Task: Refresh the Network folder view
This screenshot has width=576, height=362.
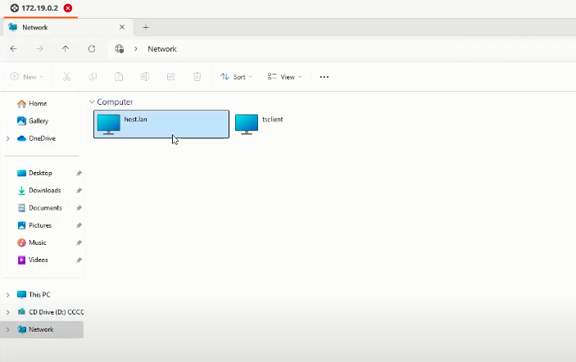Action: click(92, 49)
